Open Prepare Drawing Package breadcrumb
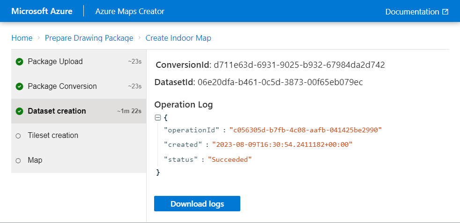Screen dimensions: 460x223 pos(89,38)
